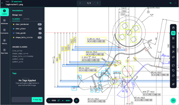Select the bounding box tool
This screenshot has height=105, width=179.
pos(173,33)
